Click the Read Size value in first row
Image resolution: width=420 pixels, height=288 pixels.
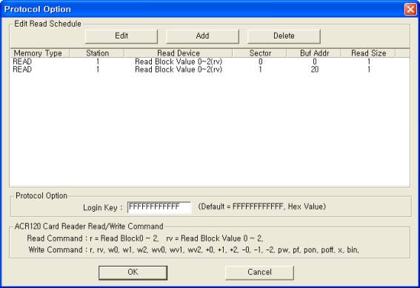[369, 61]
